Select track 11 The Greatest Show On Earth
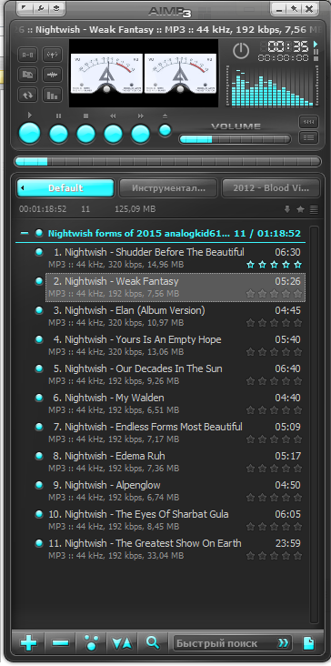 (x=176, y=550)
